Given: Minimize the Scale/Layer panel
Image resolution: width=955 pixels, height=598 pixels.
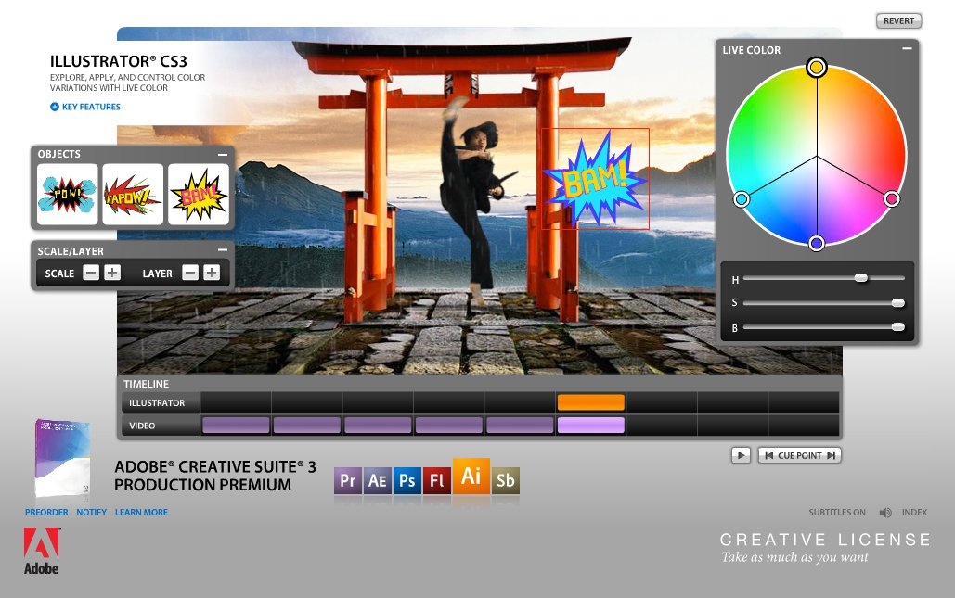Looking at the screenshot, I should (223, 250).
